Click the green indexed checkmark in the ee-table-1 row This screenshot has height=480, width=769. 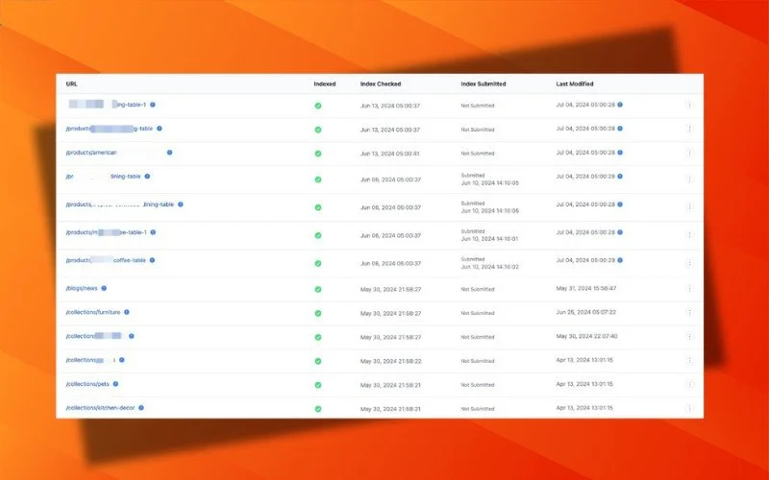[318, 235]
